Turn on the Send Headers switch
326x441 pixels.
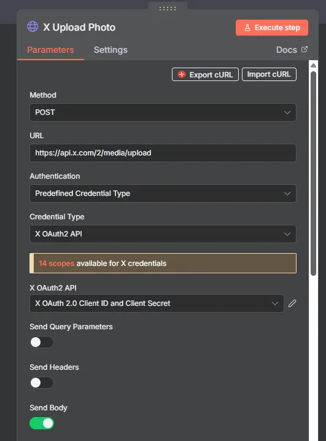tap(42, 383)
